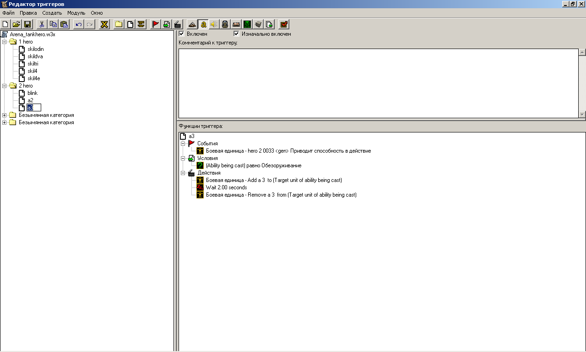Image resolution: width=586 pixels, height=352 pixels.
Task: Open the "Создать" menu
Action: click(52, 13)
